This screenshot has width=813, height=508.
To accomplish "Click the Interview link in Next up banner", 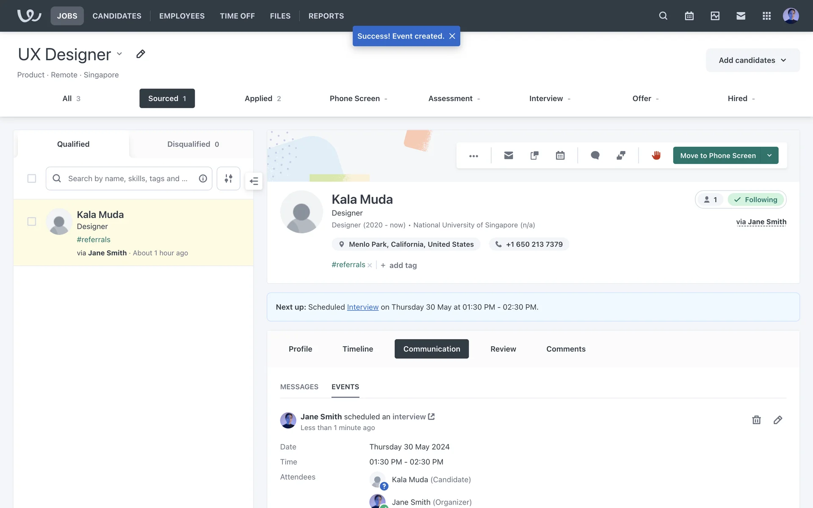I will coord(362,307).
